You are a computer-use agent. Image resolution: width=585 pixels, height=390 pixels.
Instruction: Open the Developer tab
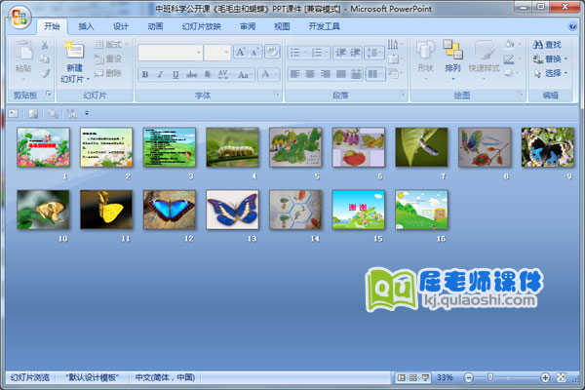(x=325, y=26)
